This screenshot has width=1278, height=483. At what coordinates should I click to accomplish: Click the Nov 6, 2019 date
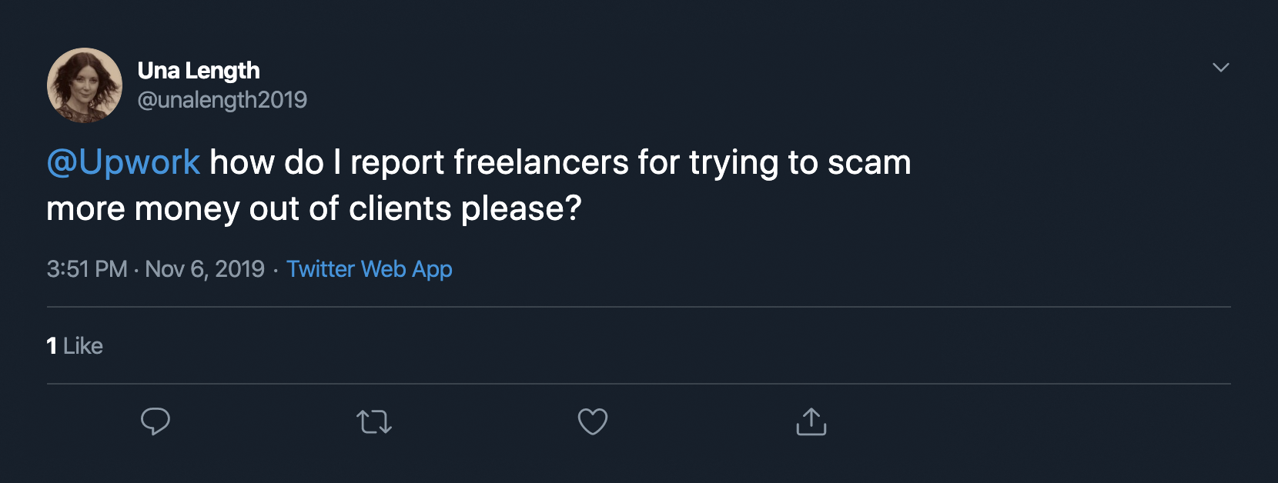205,269
